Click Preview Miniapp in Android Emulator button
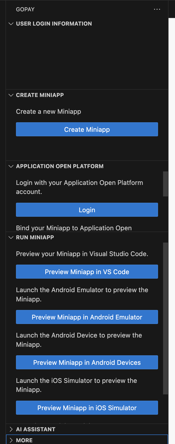 pos(87,317)
